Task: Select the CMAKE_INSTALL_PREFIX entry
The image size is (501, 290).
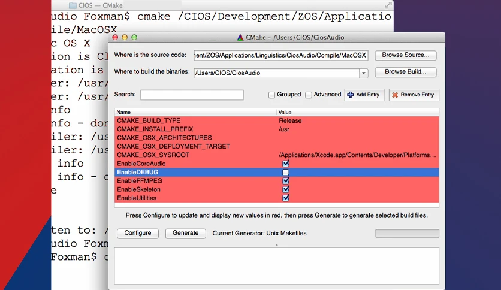Action: pyautogui.click(x=155, y=129)
